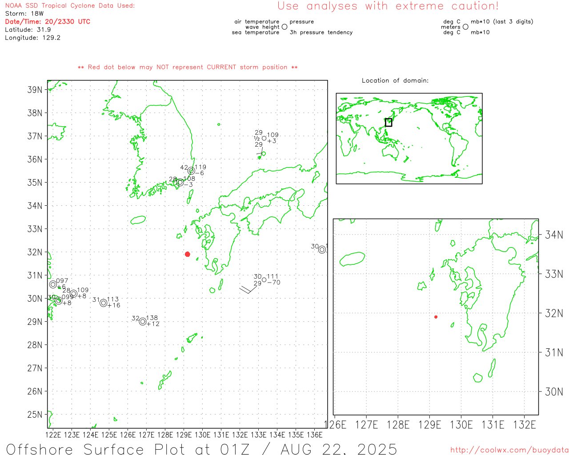This screenshot has width=569, height=455.
Task: Click the 39N latitude label
Action: [35, 90]
